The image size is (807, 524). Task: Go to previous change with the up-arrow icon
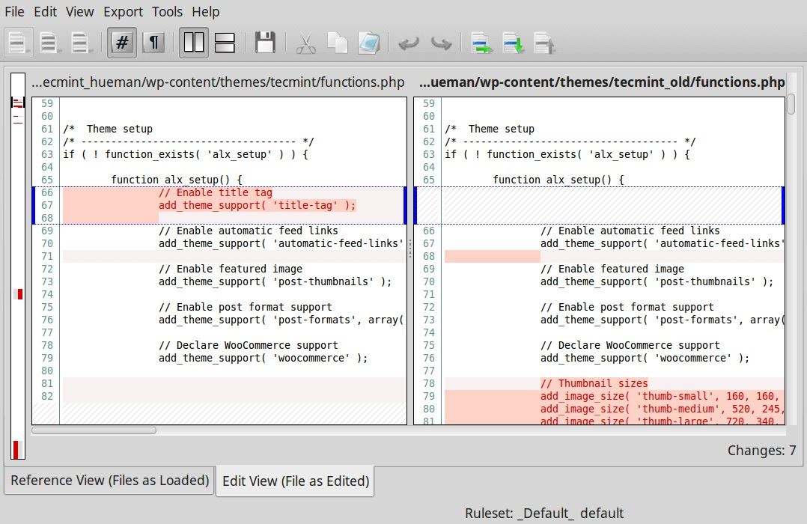point(545,43)
